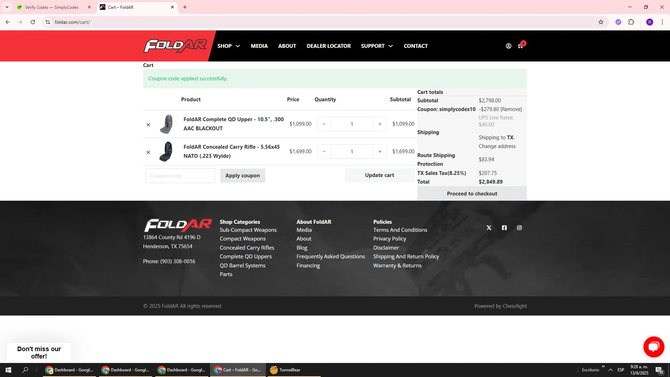
Task: Expand the SHOP menu
Action: click(229, 46)
